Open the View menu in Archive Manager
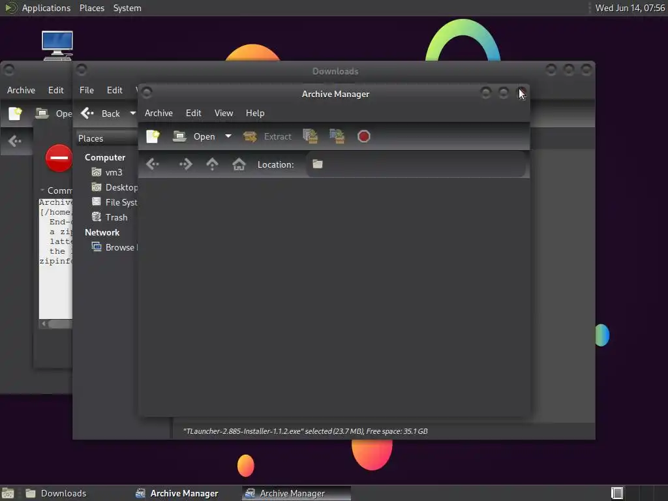 pos(224,113)
